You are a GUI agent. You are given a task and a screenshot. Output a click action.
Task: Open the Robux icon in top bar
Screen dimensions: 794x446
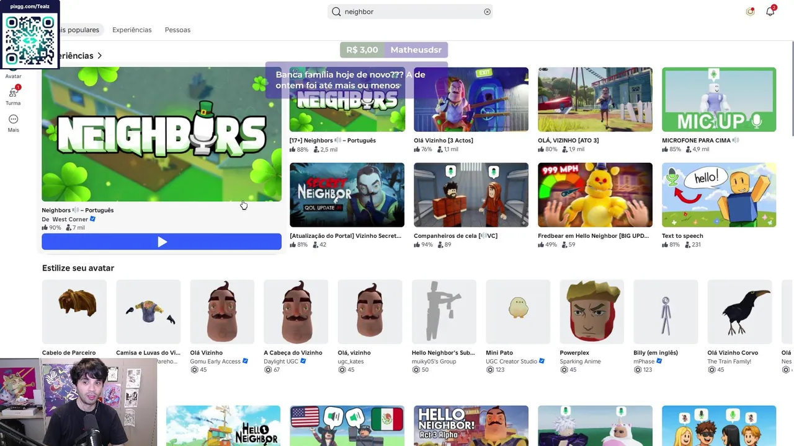click(x=750, y=11)
